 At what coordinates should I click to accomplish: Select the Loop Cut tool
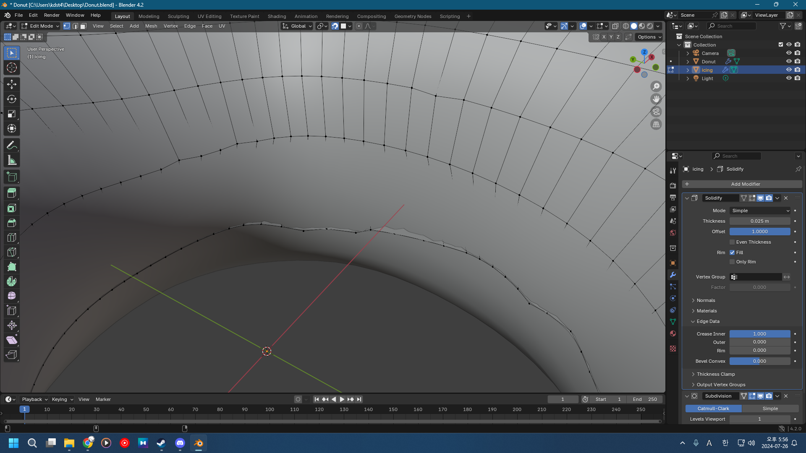(12, 237)
